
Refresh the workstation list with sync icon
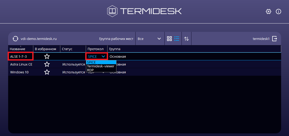pyautogui.click(x=15, y=39)
